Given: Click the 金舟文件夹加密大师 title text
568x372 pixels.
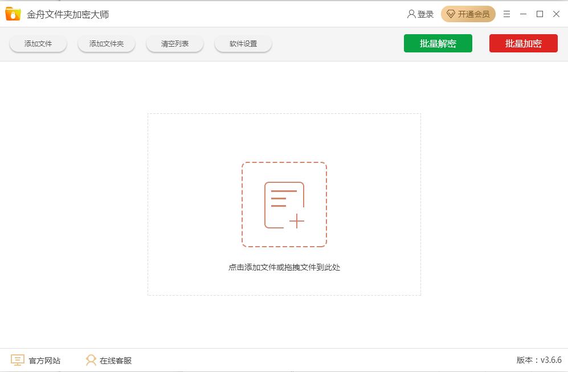Looking at the screenshot, I should click(67, 14).
